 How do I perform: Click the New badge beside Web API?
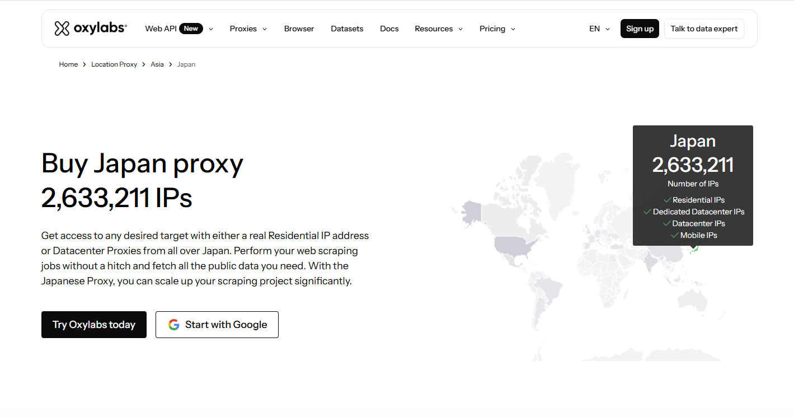(x=191, y=29)
